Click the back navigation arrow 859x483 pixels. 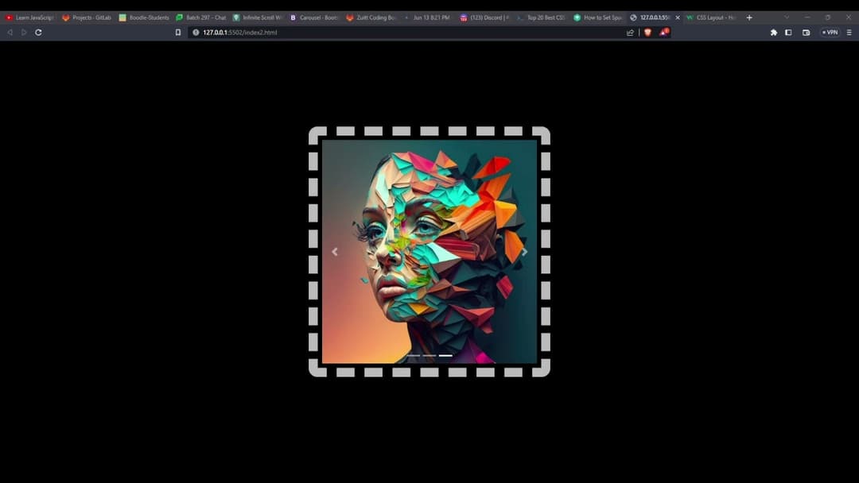(9, 33)
